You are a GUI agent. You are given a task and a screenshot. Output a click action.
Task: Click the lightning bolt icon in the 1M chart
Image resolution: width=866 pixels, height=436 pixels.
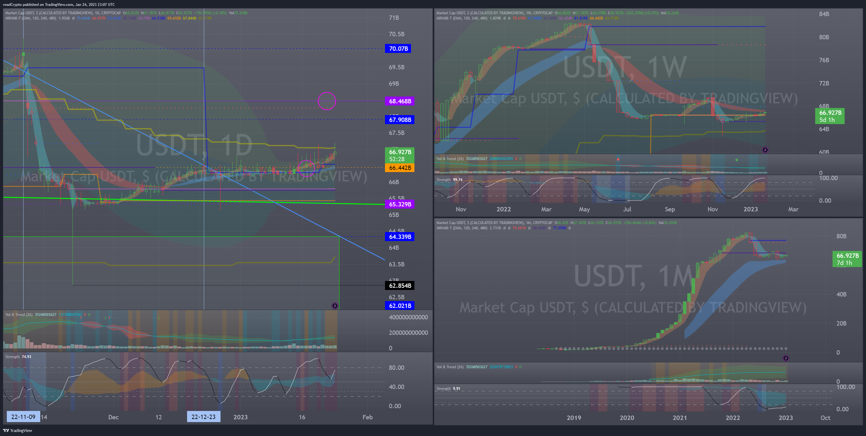pyautogui.click(x=786, y=358)
